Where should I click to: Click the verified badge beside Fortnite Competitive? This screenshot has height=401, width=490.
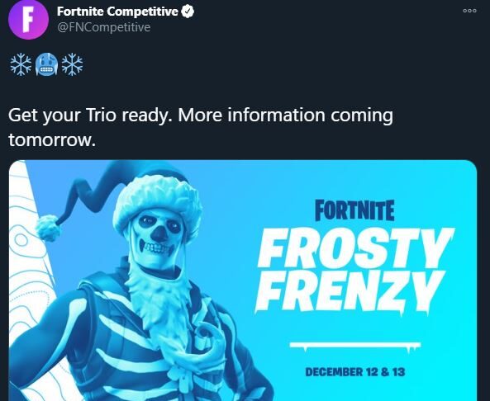coord(188,12)
